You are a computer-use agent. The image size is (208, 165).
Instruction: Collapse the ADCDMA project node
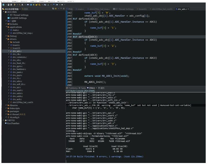tap(3, 12)
